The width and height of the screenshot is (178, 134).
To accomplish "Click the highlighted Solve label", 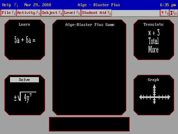I will point(24,80).
